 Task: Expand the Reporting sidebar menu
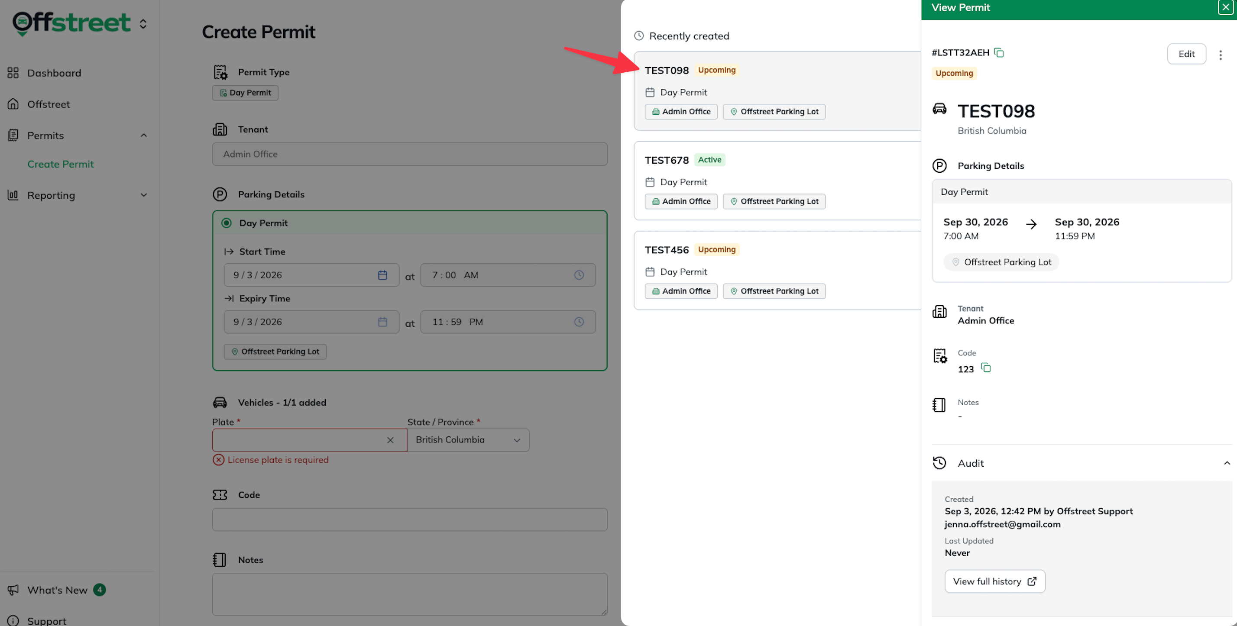point(144,195)
